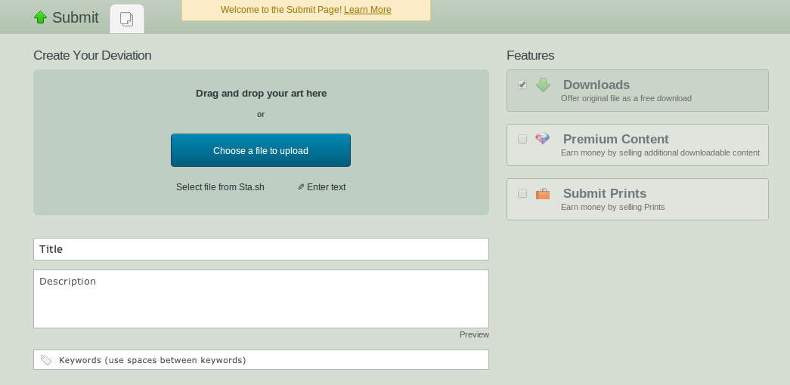Click 'Earn money by selling Prints' text
790x385 pixels.
612,207
